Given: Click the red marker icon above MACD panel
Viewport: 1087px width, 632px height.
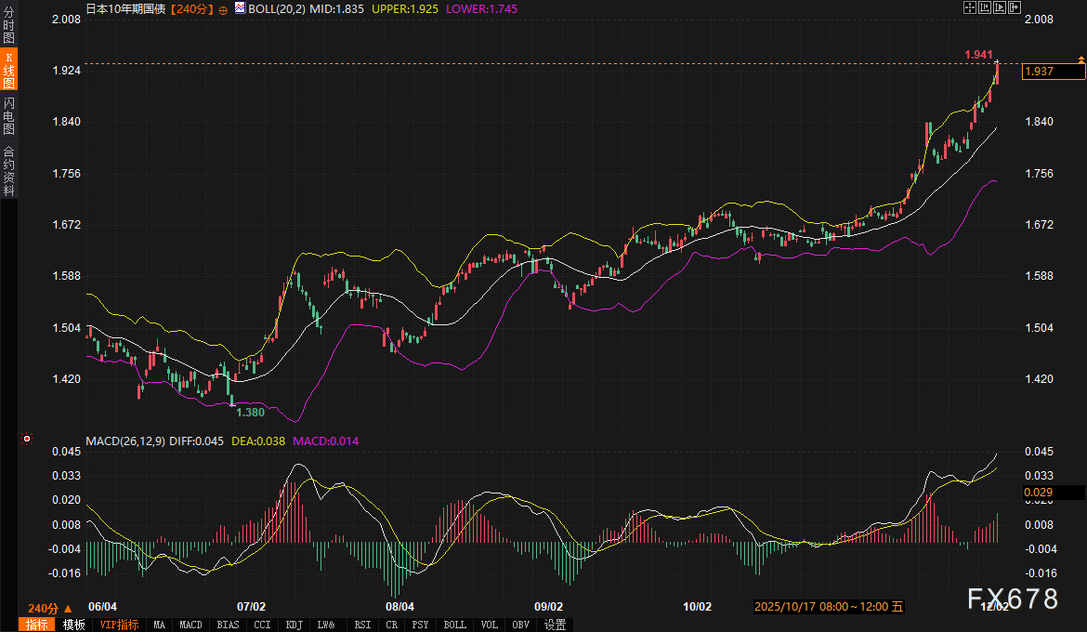Looking at the screenshot, I should tap(27, 439).
